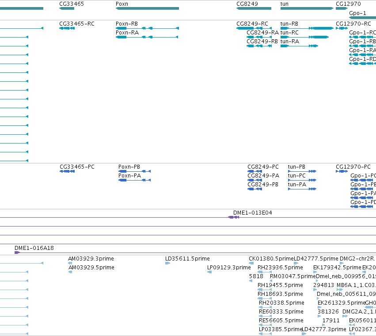
Task: Select the 381326 feature marker
Action: (319, 316)
